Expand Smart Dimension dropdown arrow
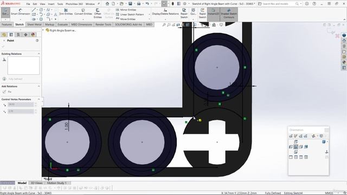The width and height of the screenshot is (347, 195). pyautogui.click(x=21, y=19)
